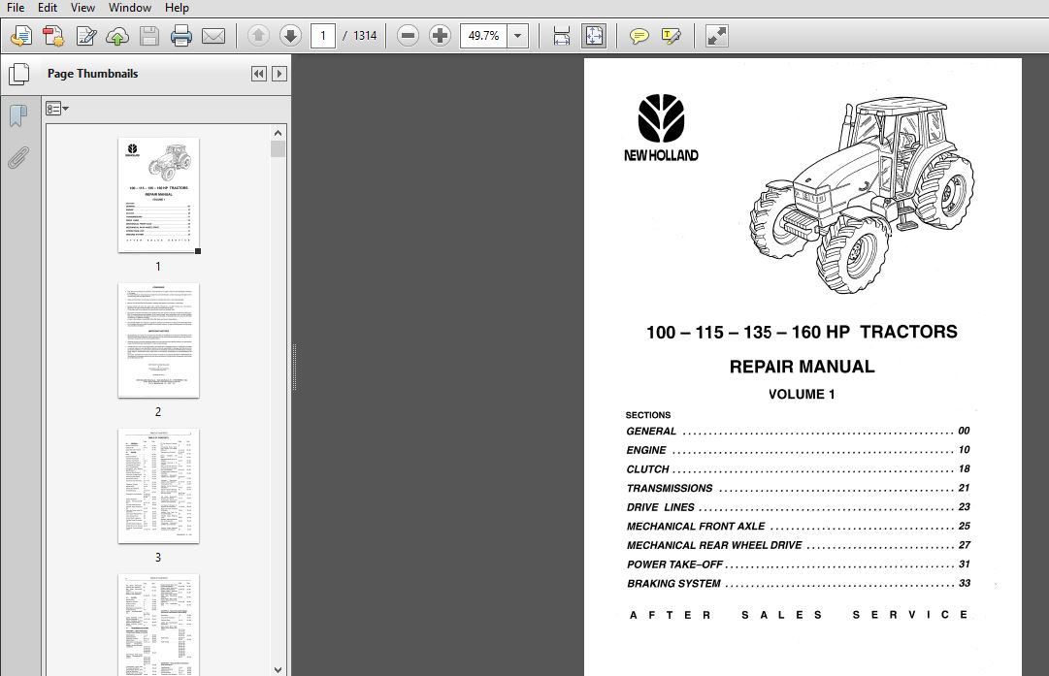Click the fit width scrolling icon
Viewport: 1049px width, 676px height.
(561, 36)
